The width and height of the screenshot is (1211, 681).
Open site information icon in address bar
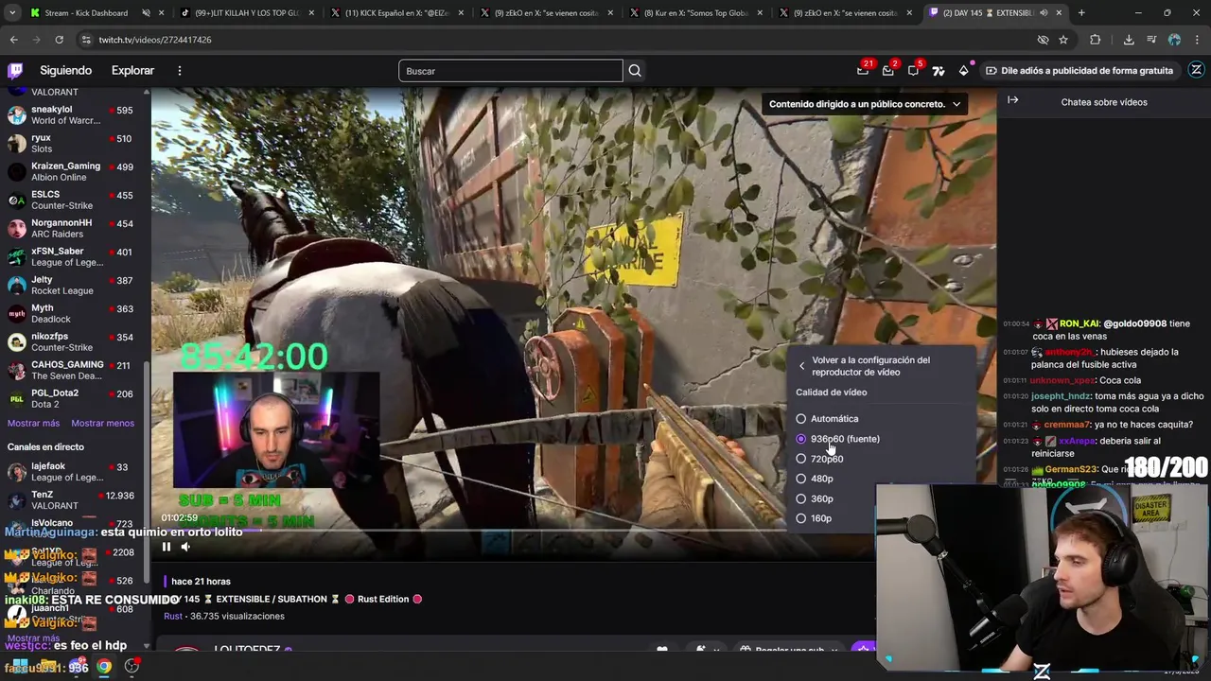85,40
